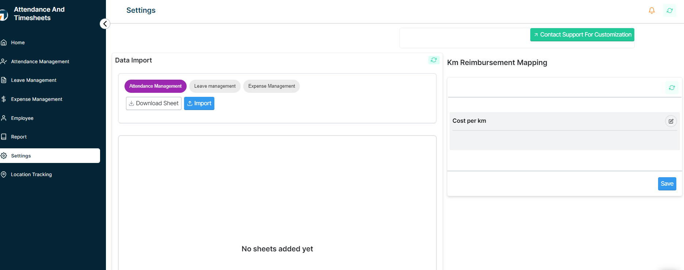The width and height of the screenshot is (684, 270).
Task: Switch to the Expense Management import tab
Action: click(271, 86)
